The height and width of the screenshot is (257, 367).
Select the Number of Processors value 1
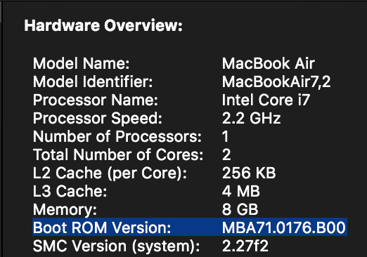[225, 136]
